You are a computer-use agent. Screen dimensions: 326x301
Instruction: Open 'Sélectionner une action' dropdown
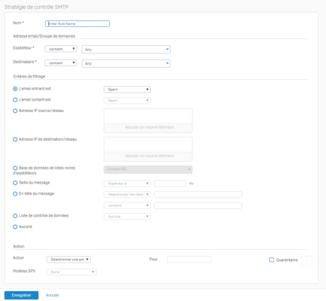(68, 260)
